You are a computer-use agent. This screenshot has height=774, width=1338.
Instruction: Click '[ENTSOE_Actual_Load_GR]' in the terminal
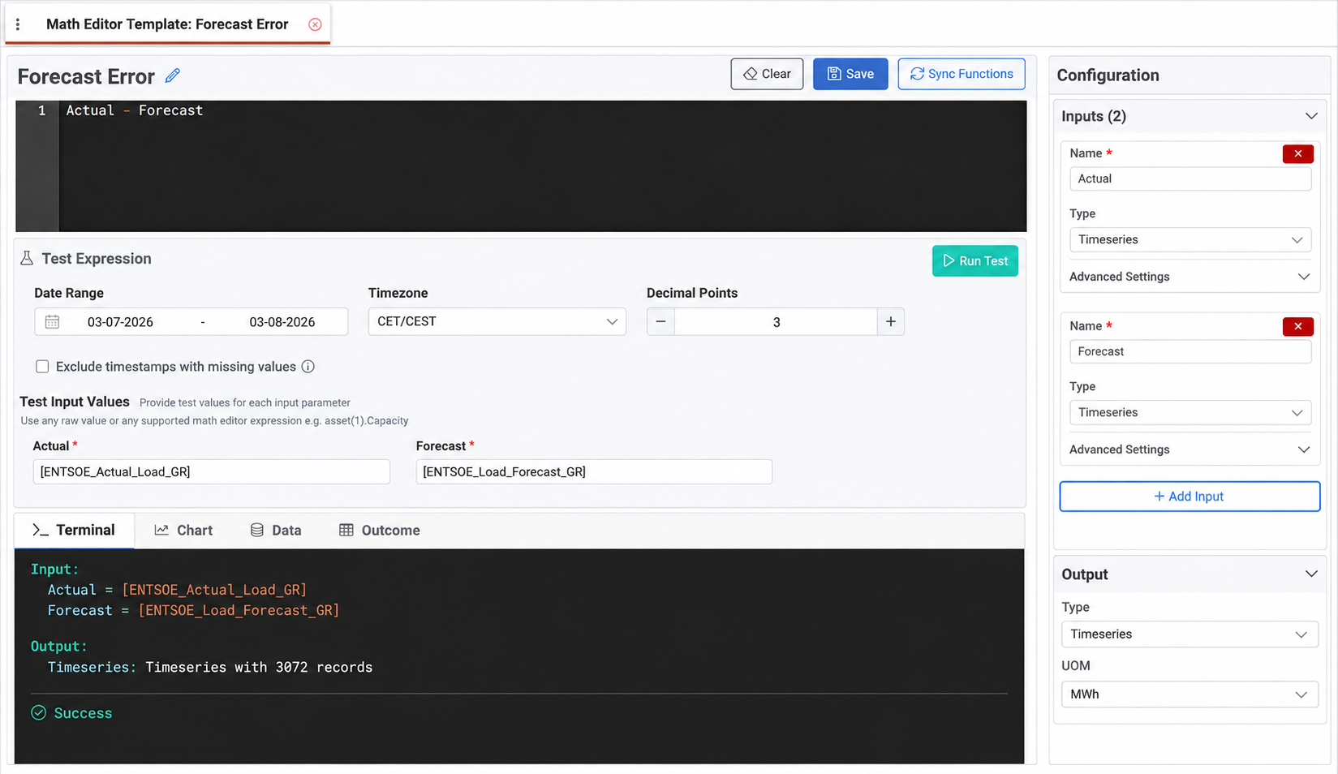point(214,590)
